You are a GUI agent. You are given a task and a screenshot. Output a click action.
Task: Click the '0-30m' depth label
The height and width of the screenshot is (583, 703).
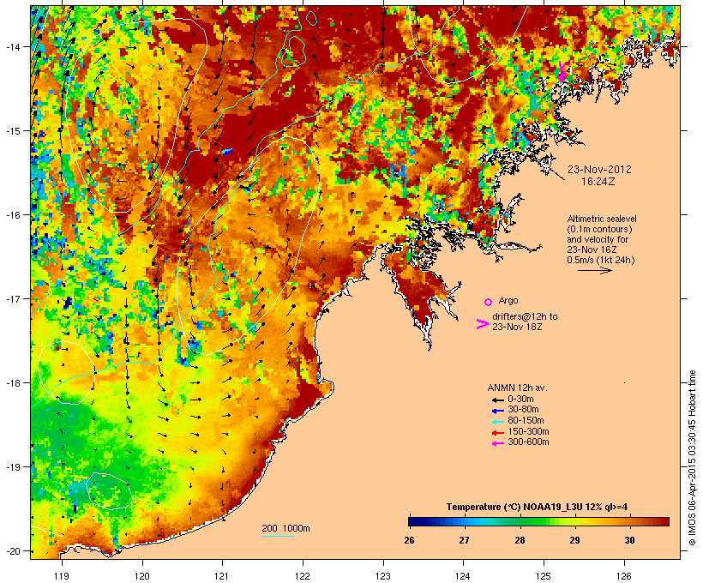tap(520, 400)
